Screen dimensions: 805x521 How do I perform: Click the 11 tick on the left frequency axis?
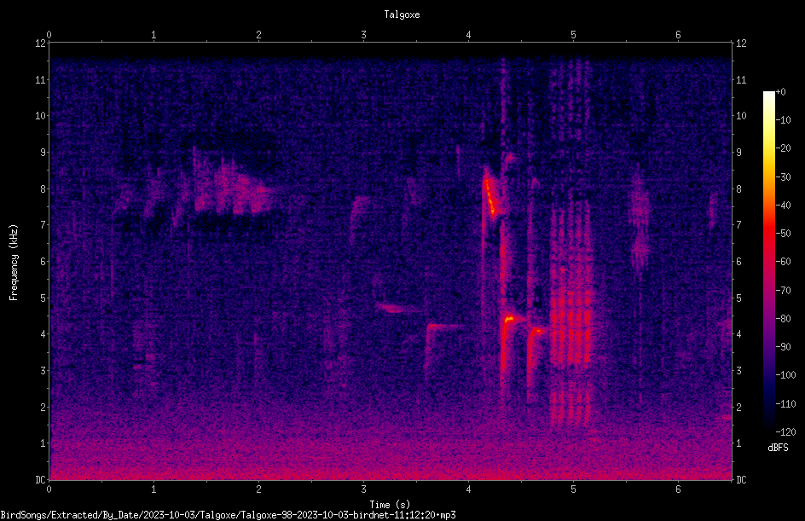coord(41,79)
